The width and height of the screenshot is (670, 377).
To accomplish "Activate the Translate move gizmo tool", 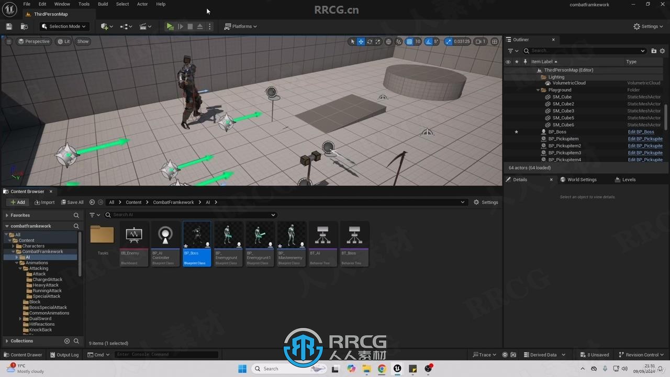I will coord(361,41).
